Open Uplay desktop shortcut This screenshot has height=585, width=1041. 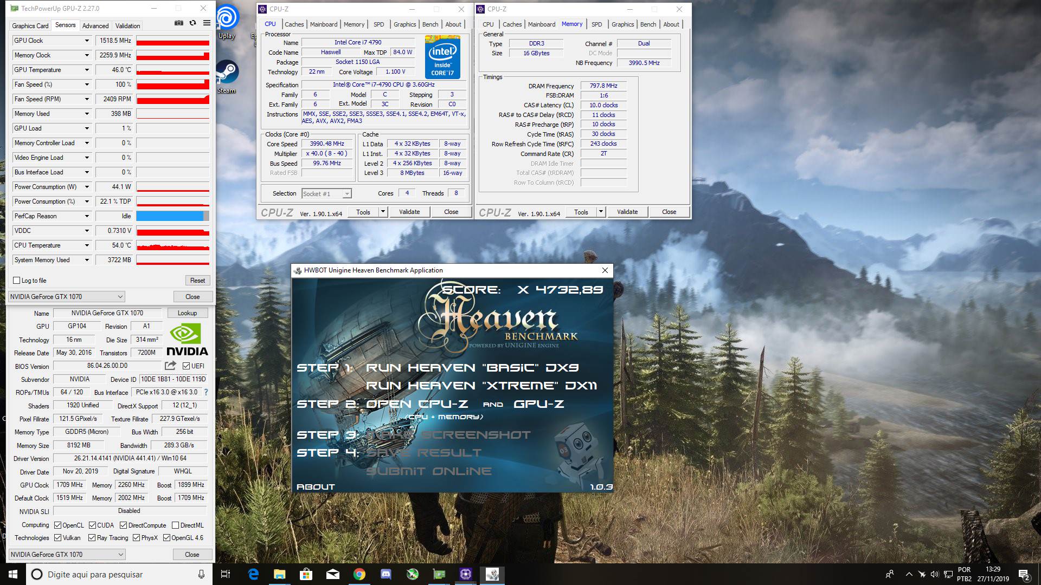click(x=227, y=22)
